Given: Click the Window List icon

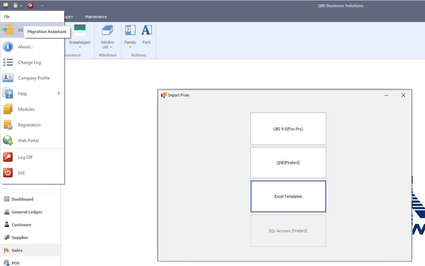Looking at the screenshot, I should 107,30.
